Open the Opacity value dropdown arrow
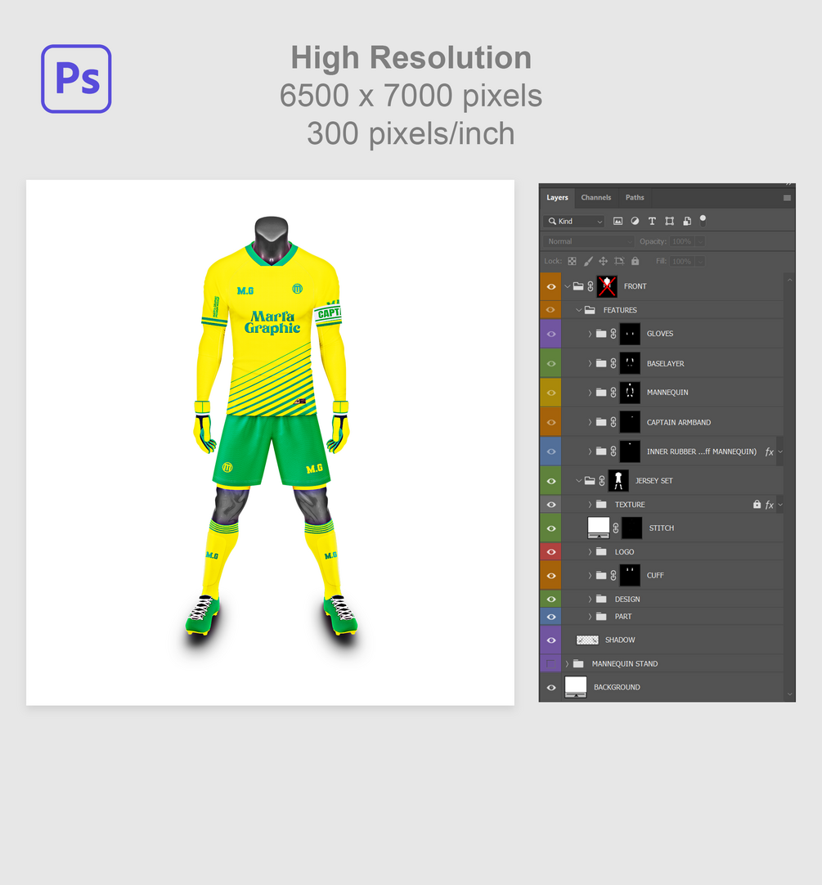The width and height of the screenshot is (822, 885). tap(700, 241)
